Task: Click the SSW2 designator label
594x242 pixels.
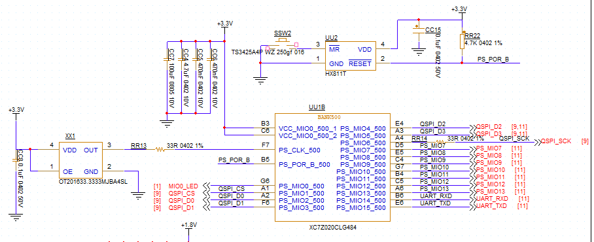Action: coord(282,33)
